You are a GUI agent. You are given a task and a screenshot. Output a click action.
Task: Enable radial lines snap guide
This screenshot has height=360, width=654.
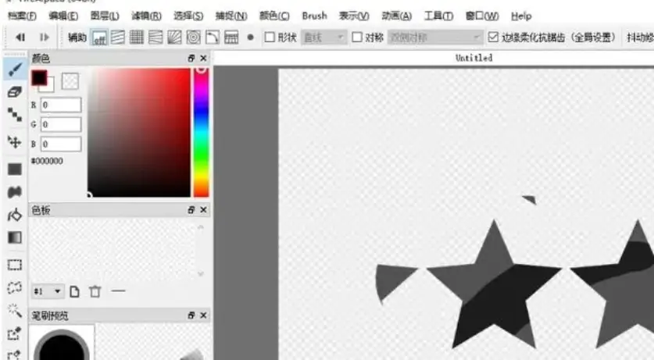click(174, 37)
